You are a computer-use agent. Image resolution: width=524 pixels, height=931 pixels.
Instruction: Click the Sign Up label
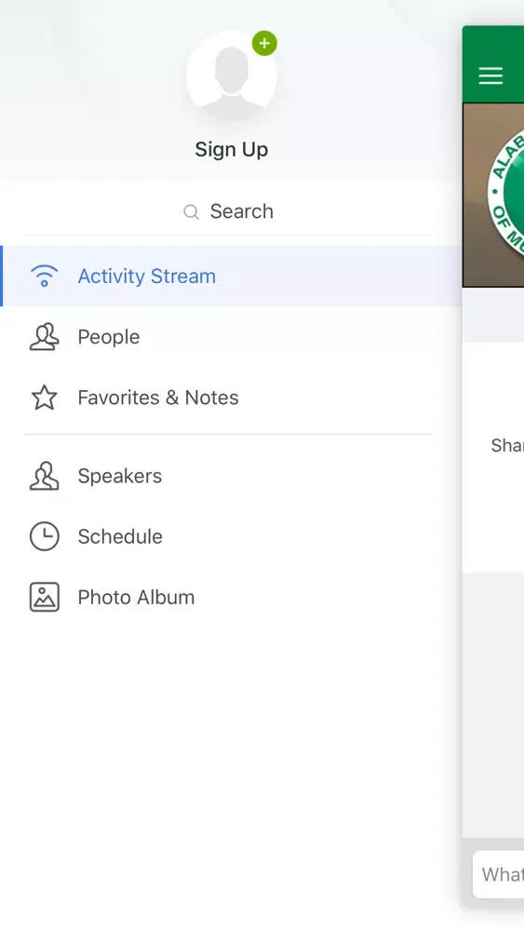pyautogui.click(x=232, y=150)
